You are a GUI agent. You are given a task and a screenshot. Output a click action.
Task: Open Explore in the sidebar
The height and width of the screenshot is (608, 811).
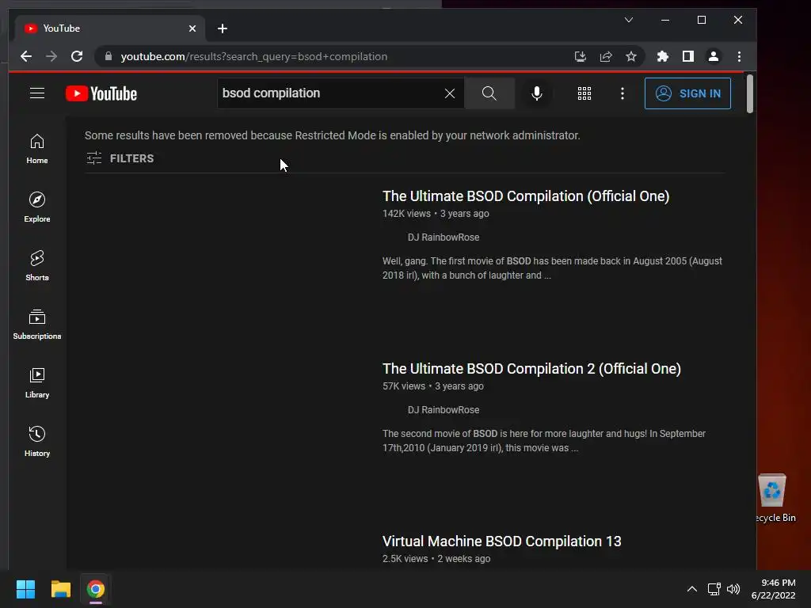(37, 207)
